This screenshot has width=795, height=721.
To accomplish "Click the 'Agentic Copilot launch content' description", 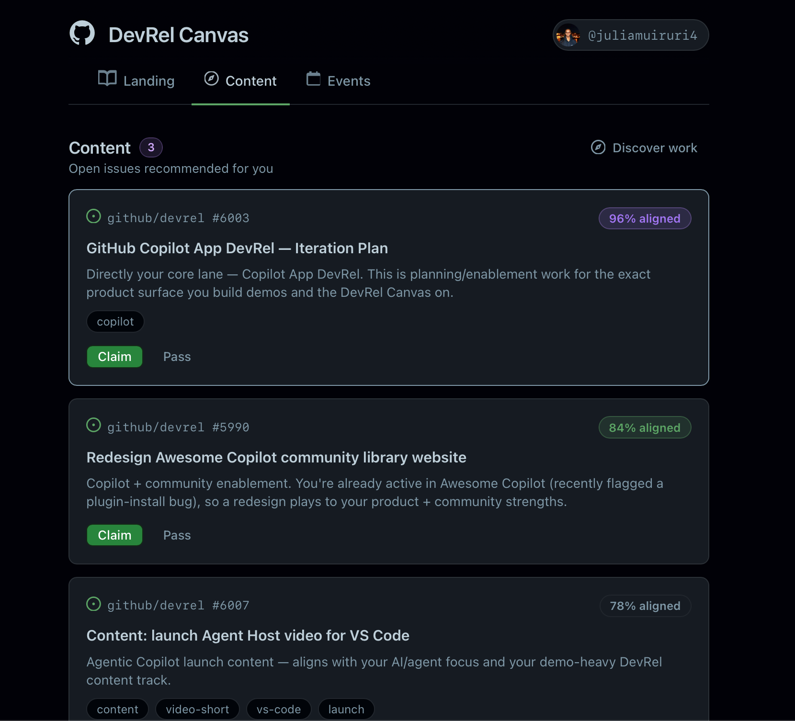I will [374, 671].
